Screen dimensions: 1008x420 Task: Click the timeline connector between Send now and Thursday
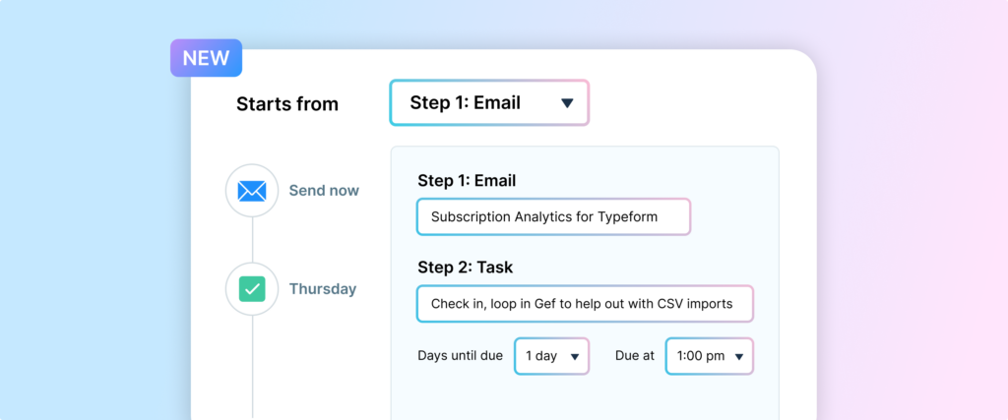point(252,240)
